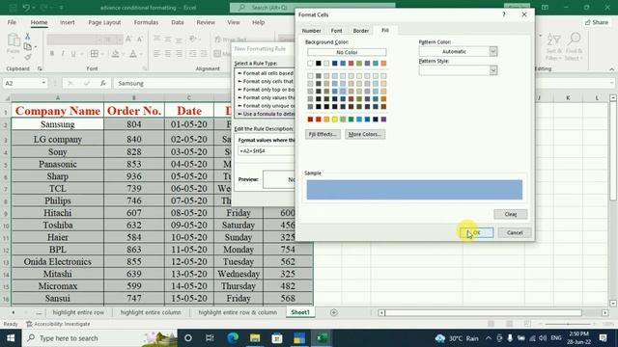Switch to the Border tab
This screenshot has width=618, height=347.
pyautogui.click(x=360, y=31)
